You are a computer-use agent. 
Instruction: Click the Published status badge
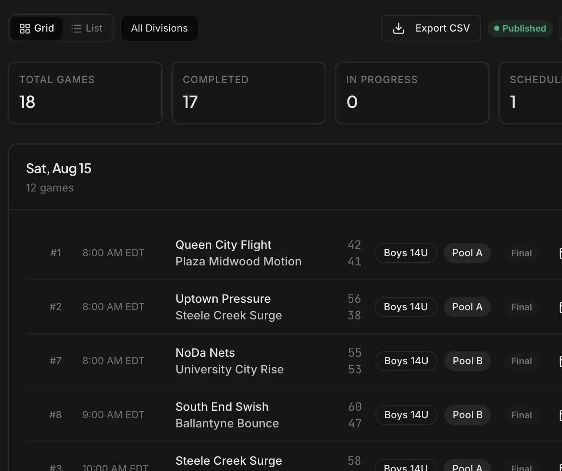coord(520,28)
